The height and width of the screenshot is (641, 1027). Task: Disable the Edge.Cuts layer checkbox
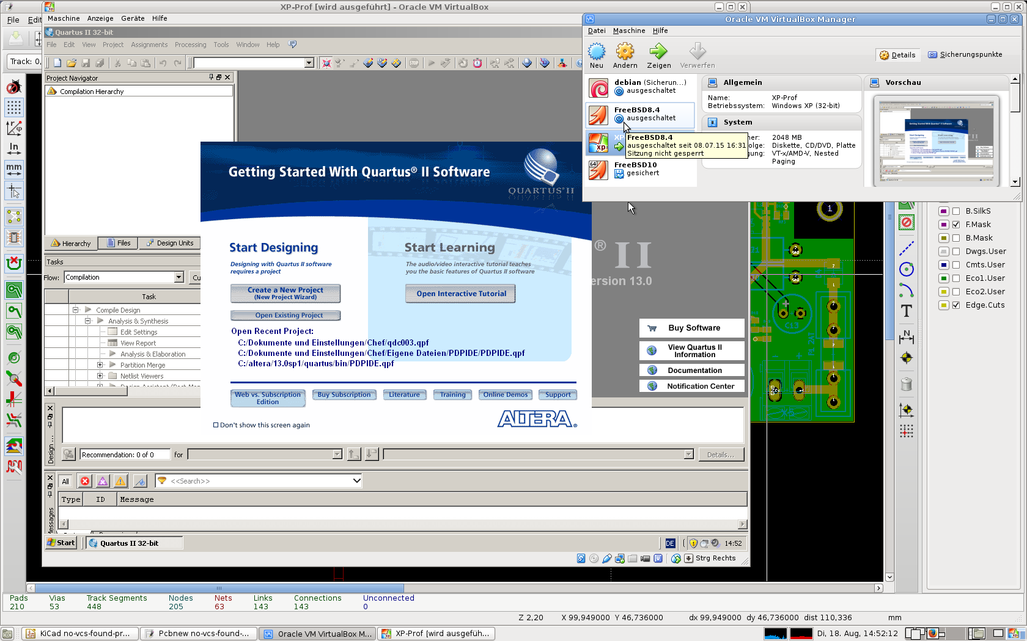(956, 305)
